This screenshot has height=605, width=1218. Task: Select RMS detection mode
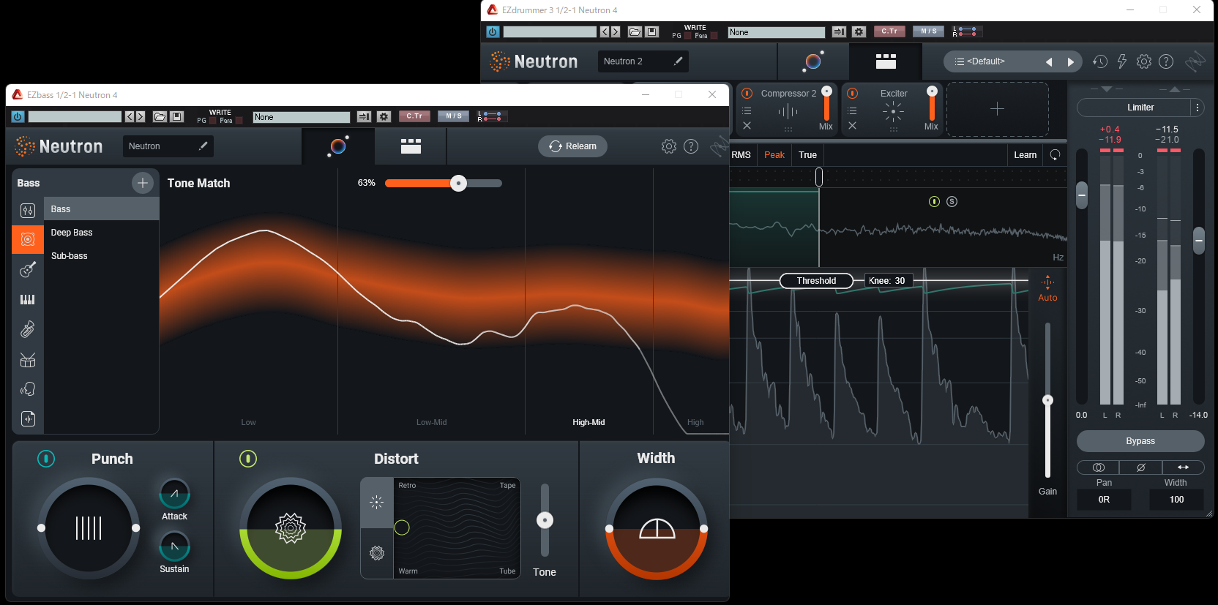741,155
